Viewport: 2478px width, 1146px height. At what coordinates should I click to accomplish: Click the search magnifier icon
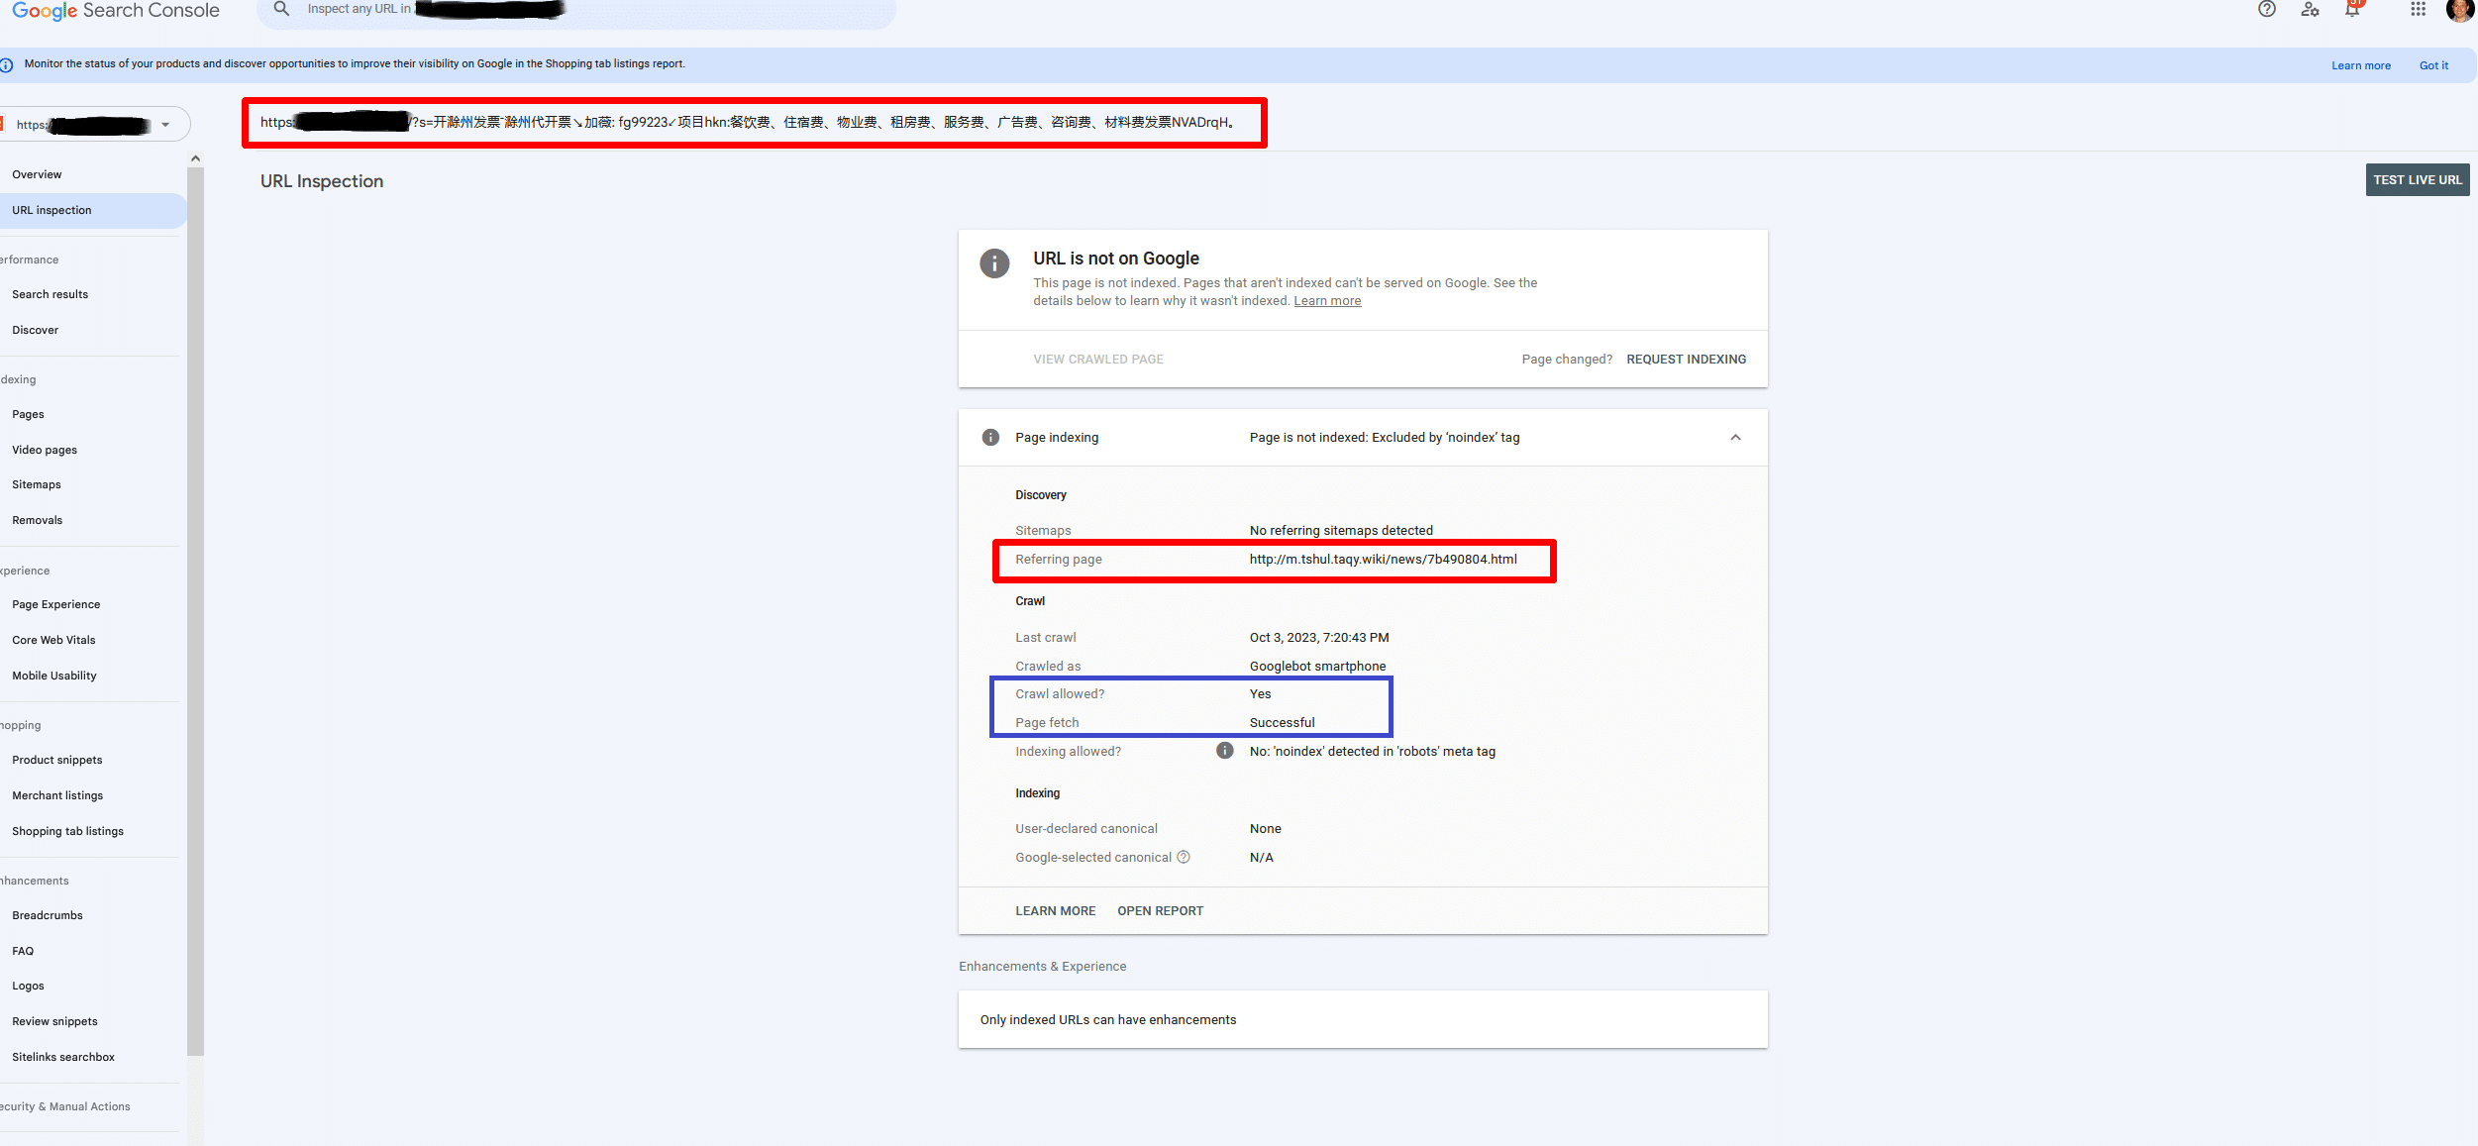(x=281, y=9)
